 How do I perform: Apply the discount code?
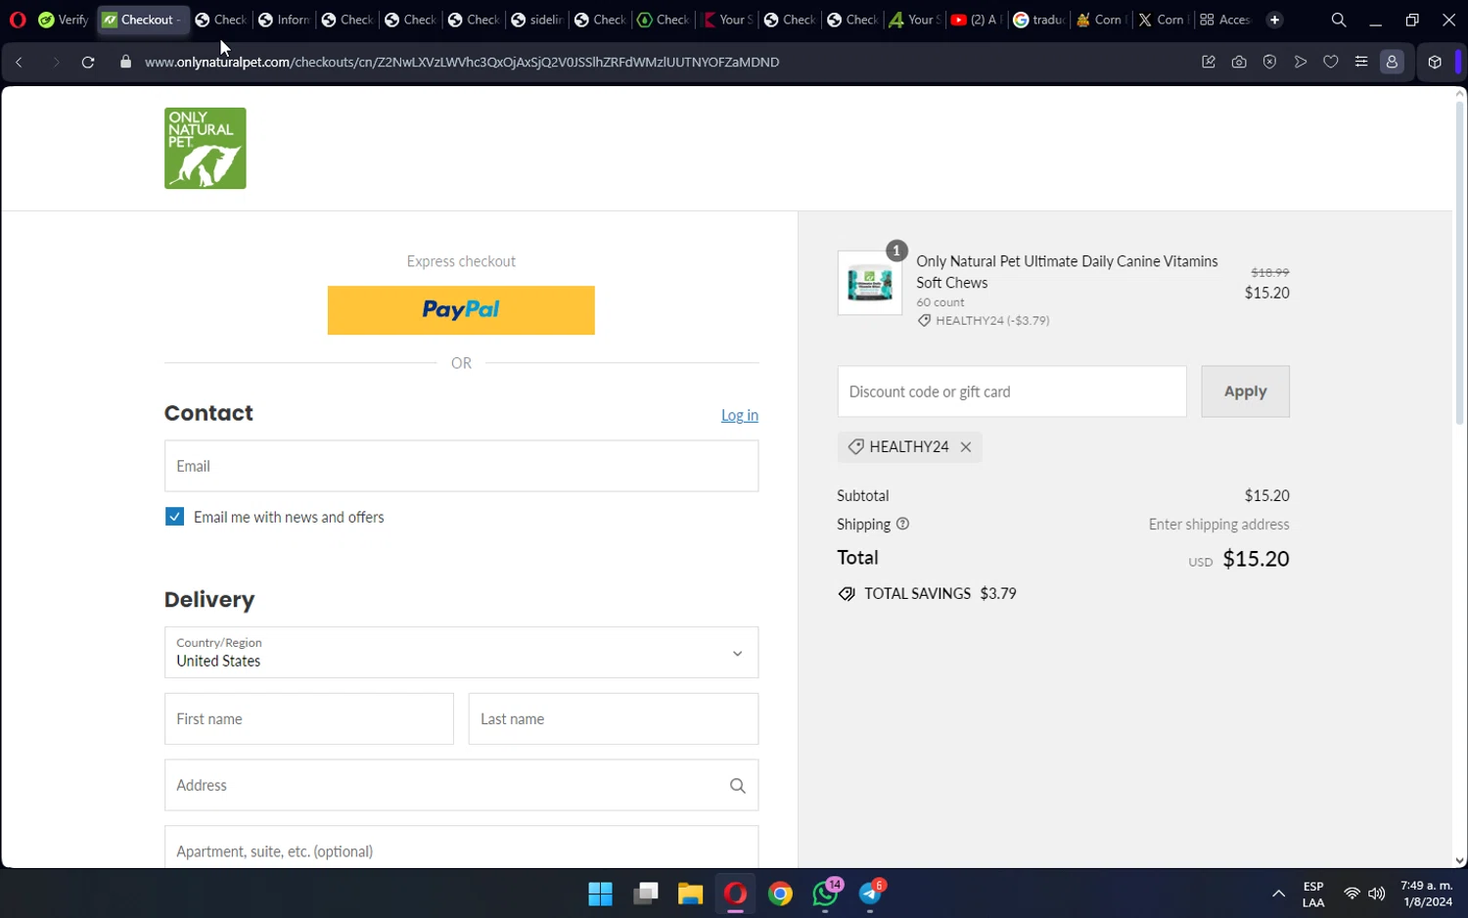click(x=1245, y=391)
